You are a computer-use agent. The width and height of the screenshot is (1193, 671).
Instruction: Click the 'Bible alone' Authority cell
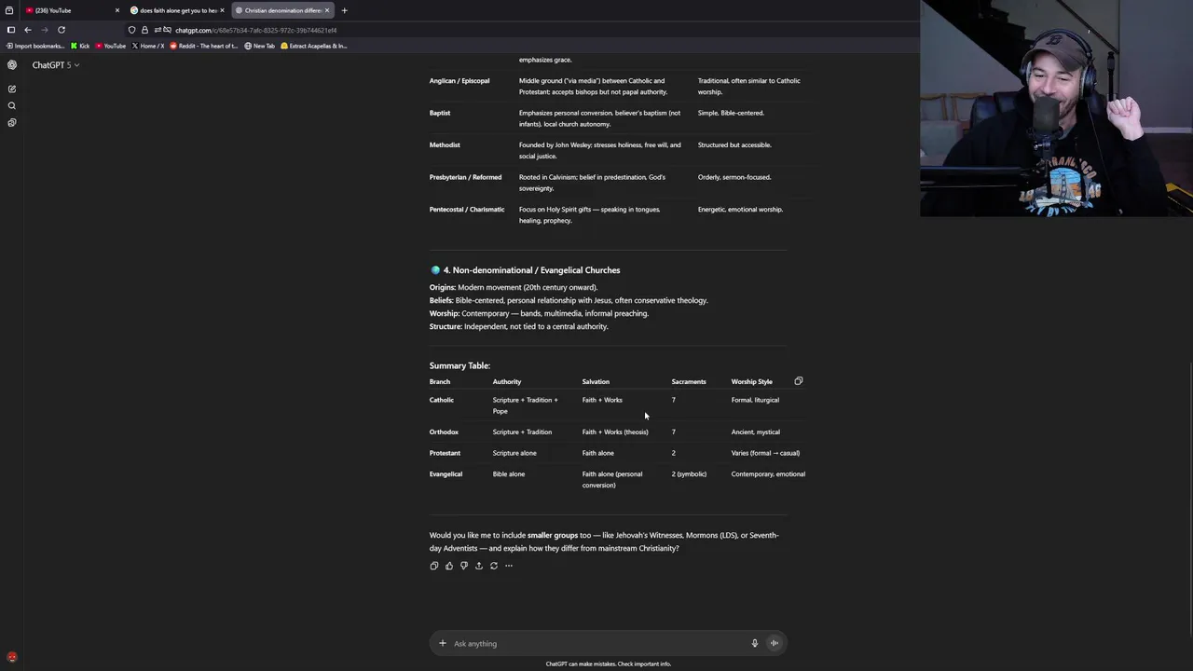509,473
